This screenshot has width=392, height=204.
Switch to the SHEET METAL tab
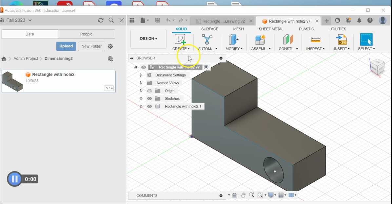(271, 29)
